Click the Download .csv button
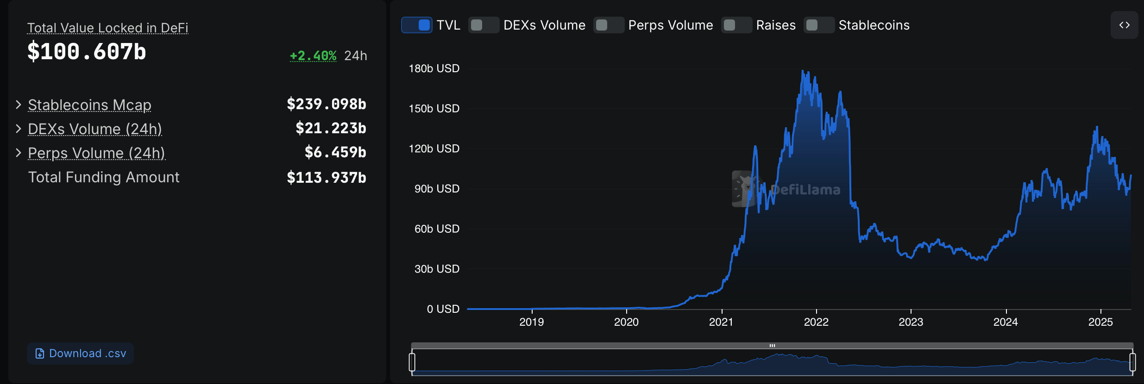 [81, 353]
